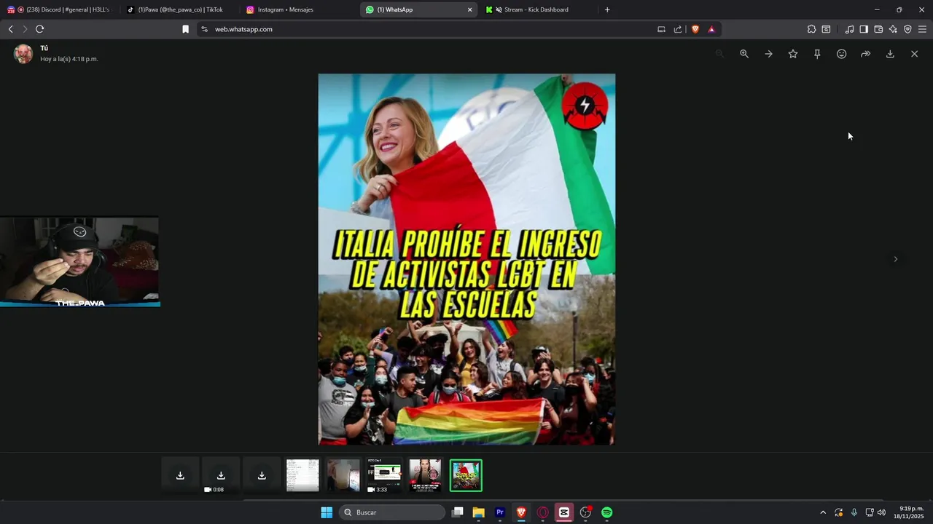Click the sender profile avatar

[x=23, y=54]
